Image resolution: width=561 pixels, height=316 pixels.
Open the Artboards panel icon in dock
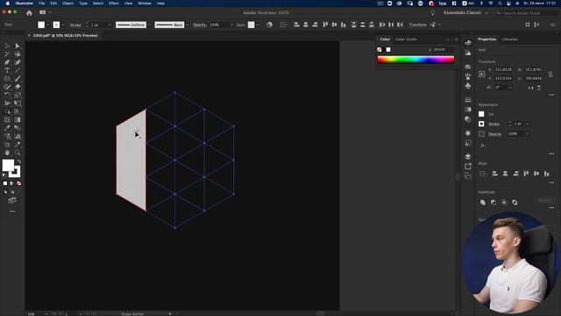coord(467,176)
